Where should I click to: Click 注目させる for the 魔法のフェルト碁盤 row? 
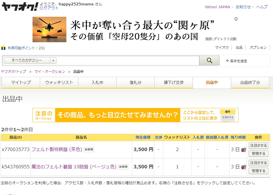[258, 163]
